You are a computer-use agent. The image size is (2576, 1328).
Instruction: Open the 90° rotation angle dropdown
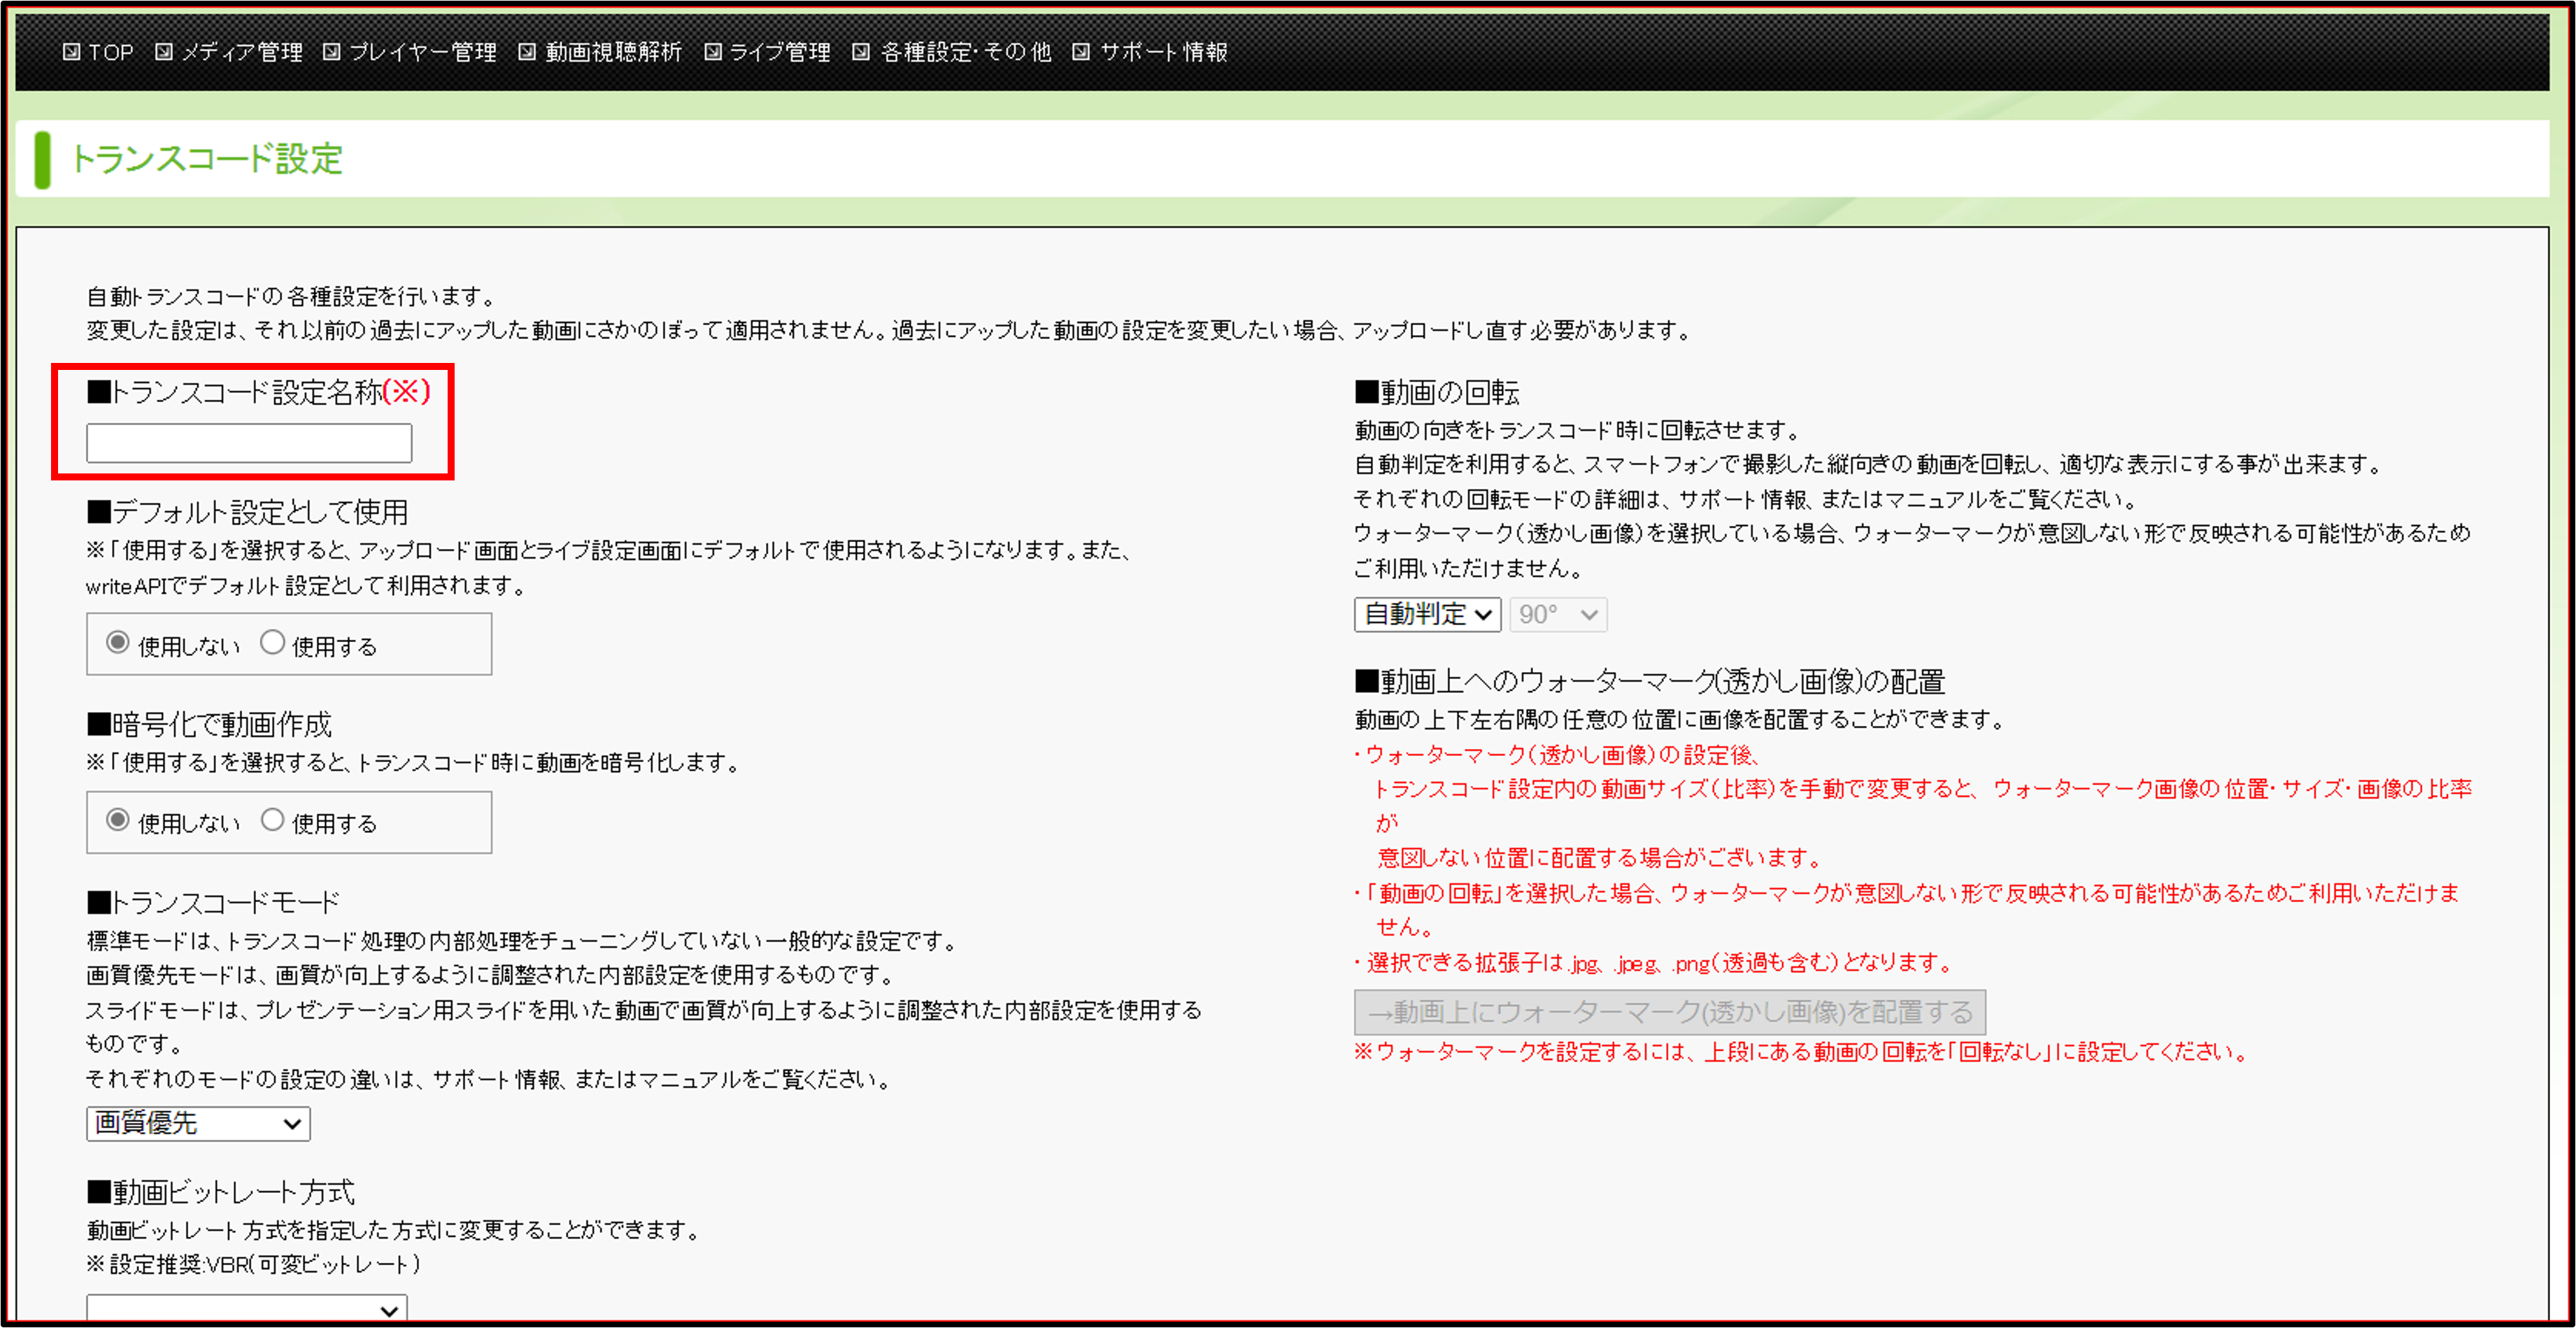[x=1558, y=614]
